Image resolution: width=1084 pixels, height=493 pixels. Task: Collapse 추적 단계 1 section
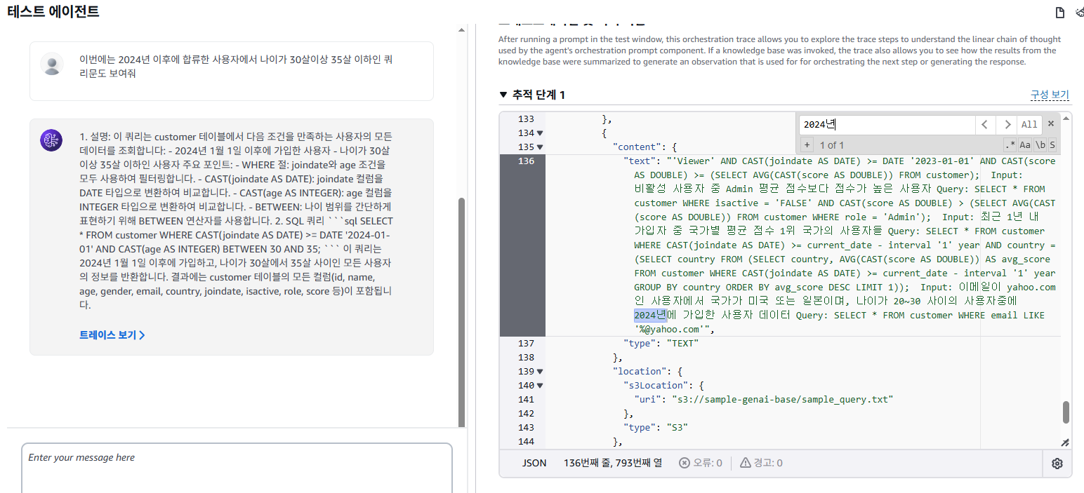(503, 95)
